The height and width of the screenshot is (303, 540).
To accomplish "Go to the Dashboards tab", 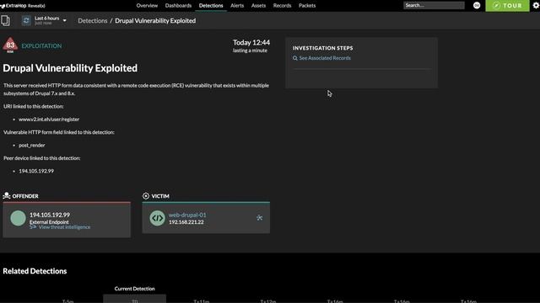I will click(x=178, y=6).
